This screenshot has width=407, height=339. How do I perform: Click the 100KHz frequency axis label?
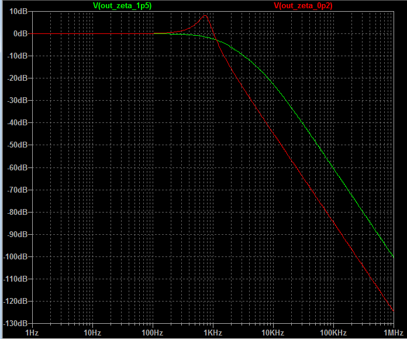pyautogui.click(x=333, y=333)
